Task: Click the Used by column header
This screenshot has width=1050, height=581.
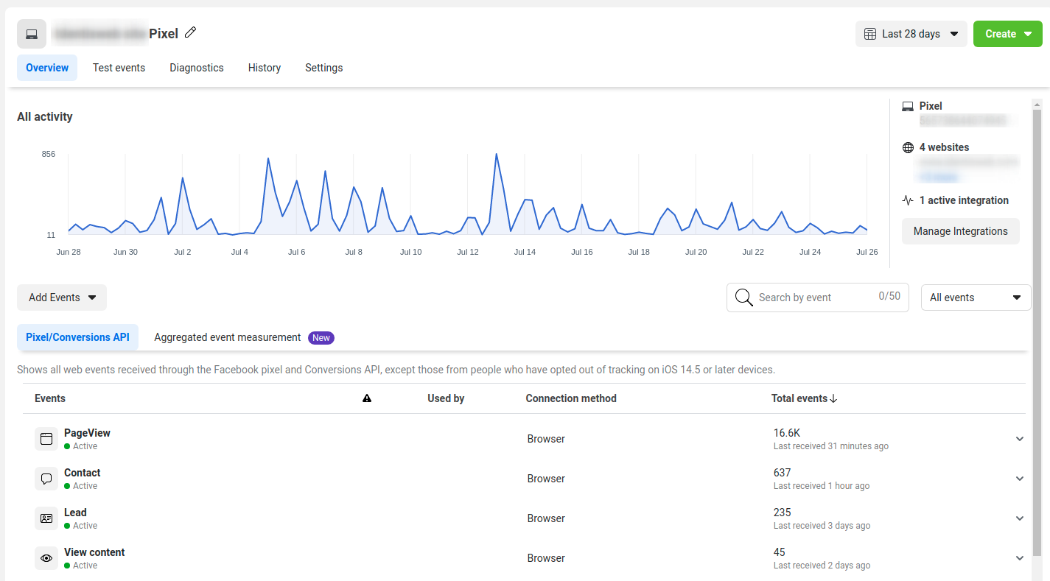Action: [446, 398]
